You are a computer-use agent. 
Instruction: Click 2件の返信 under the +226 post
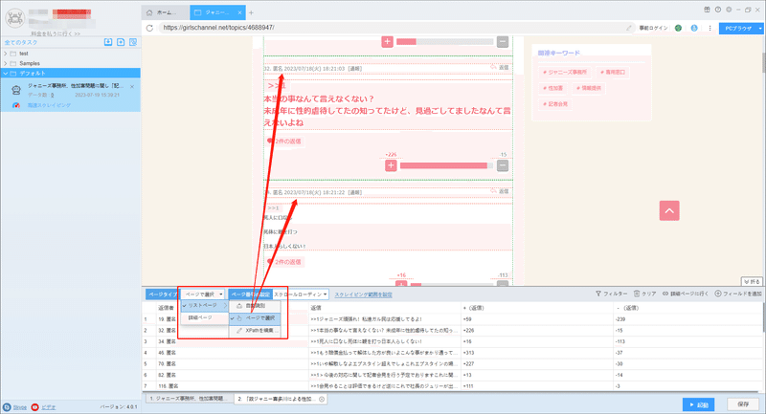[284, 142]
